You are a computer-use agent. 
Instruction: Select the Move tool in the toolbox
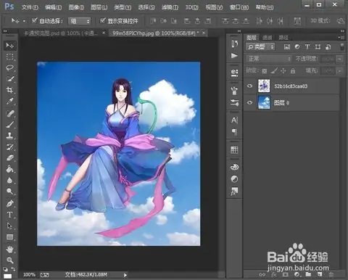click(10, 46)
